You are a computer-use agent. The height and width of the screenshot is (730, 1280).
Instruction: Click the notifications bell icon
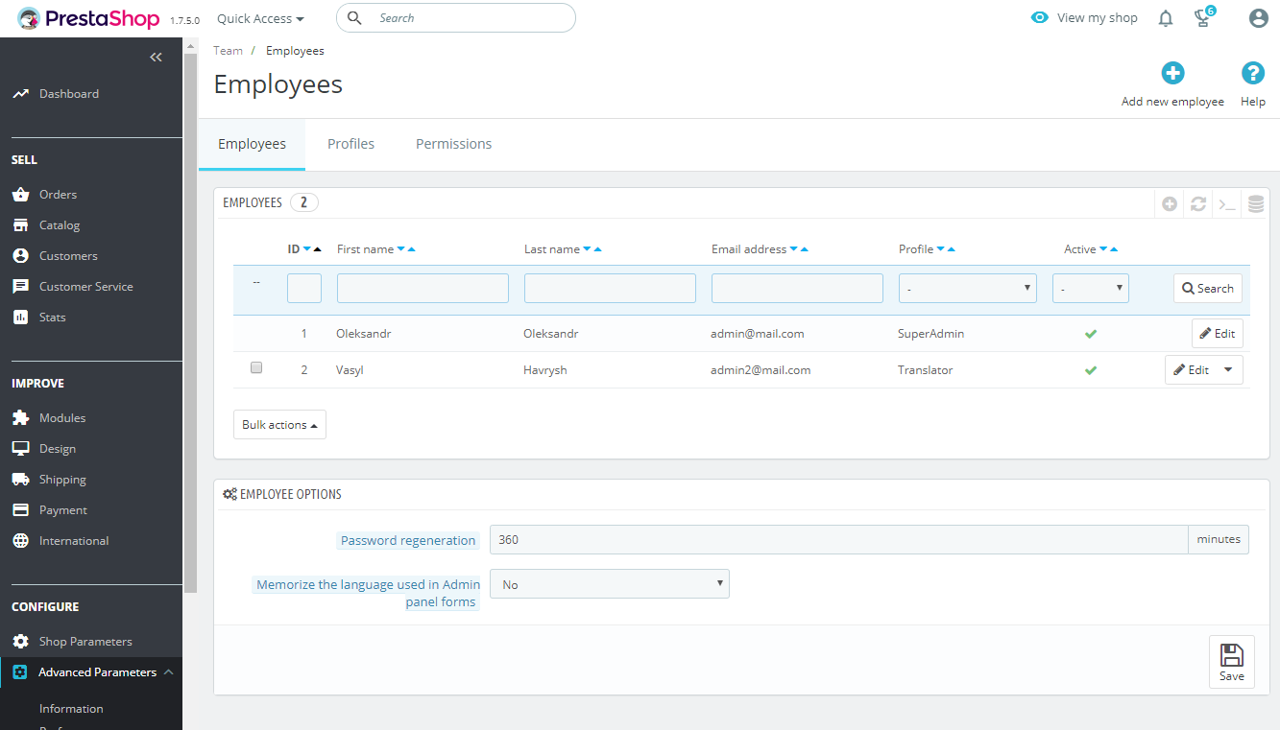(x=1166, y=18)
